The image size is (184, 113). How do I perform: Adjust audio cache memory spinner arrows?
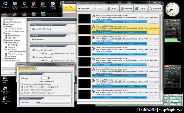click(52, 61)
